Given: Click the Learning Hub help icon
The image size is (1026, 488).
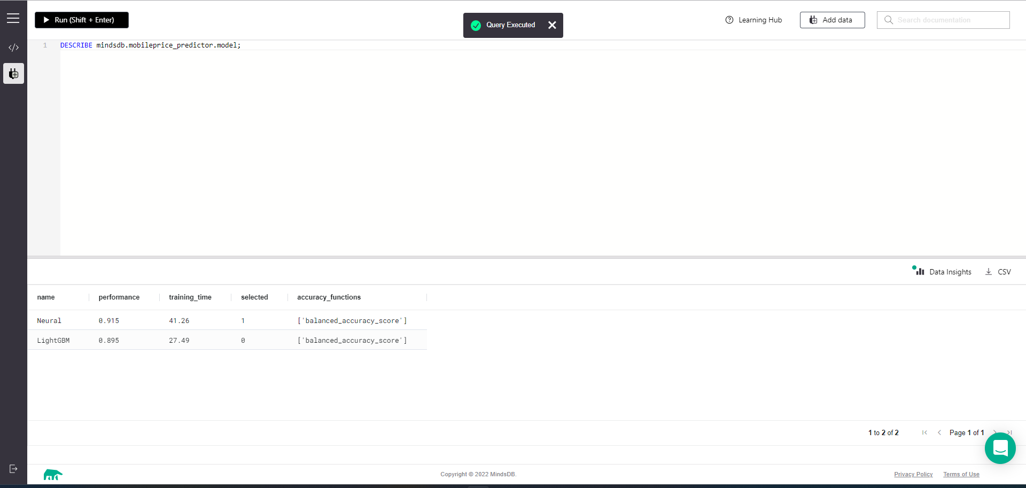Looking at the screenshot, I should 729,20.
